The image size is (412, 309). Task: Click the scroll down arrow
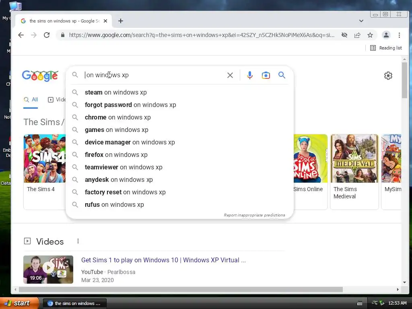(x=404, y=282)
